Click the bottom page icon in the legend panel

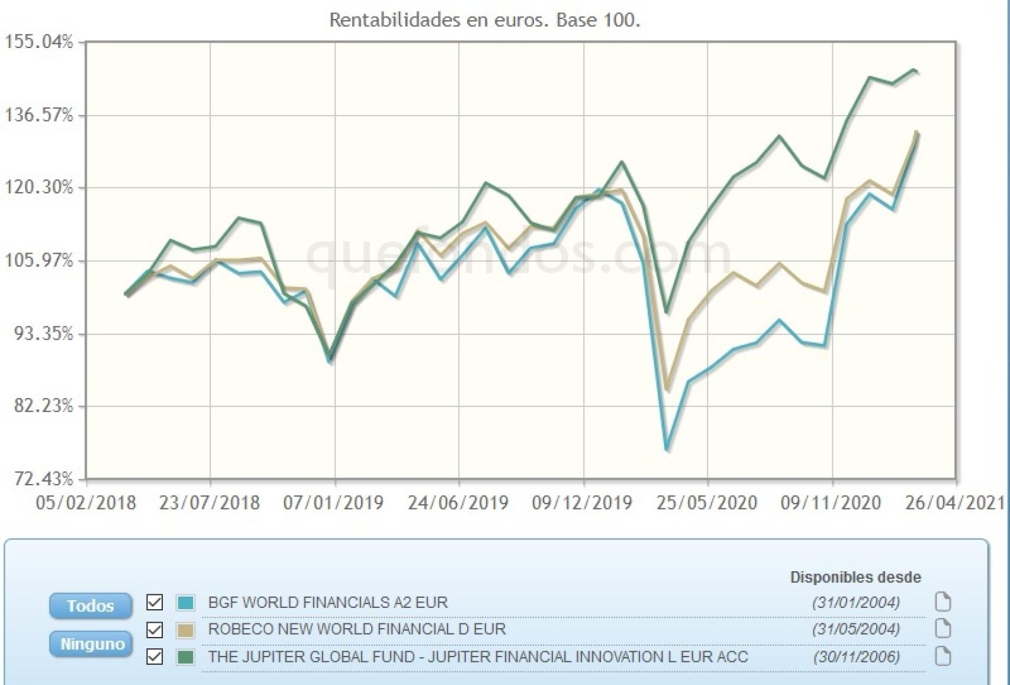944,657
